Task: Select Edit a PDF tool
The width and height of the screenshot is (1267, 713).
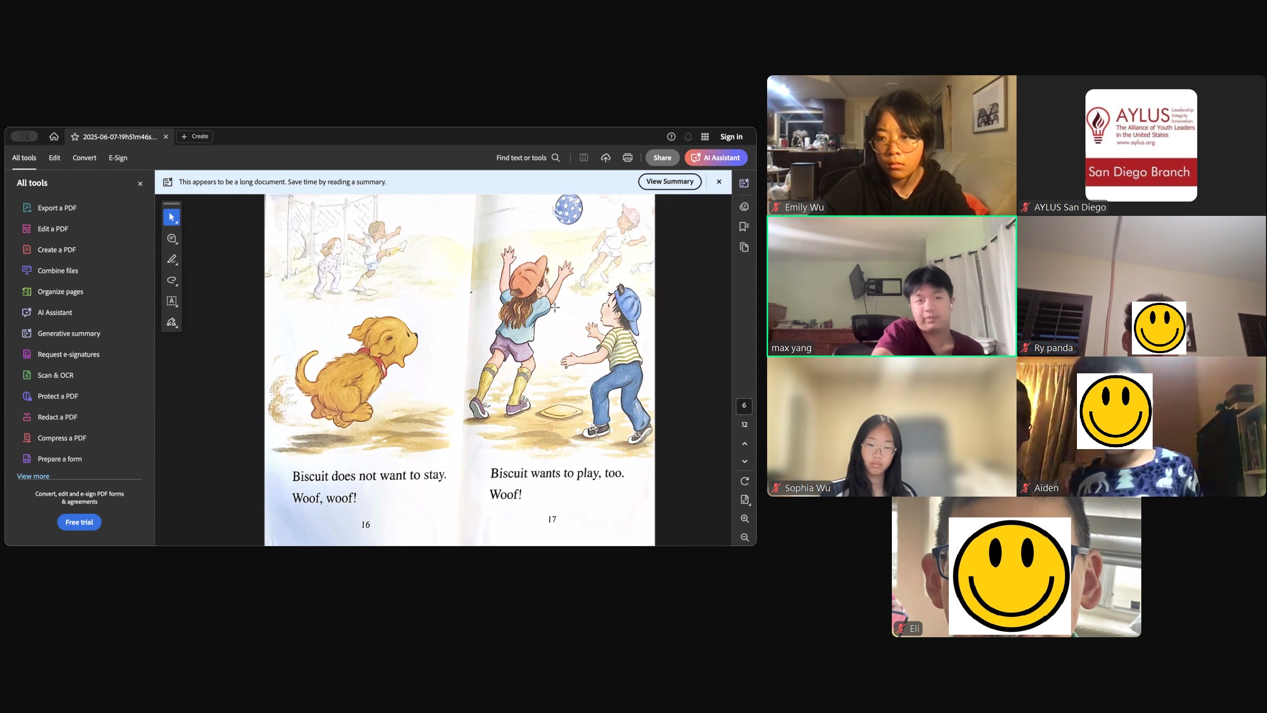Action: coord(53,229)
